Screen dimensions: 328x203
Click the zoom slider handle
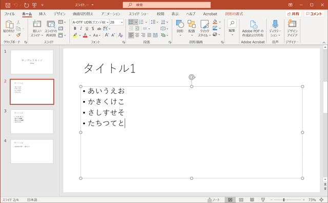click(283, 200)
